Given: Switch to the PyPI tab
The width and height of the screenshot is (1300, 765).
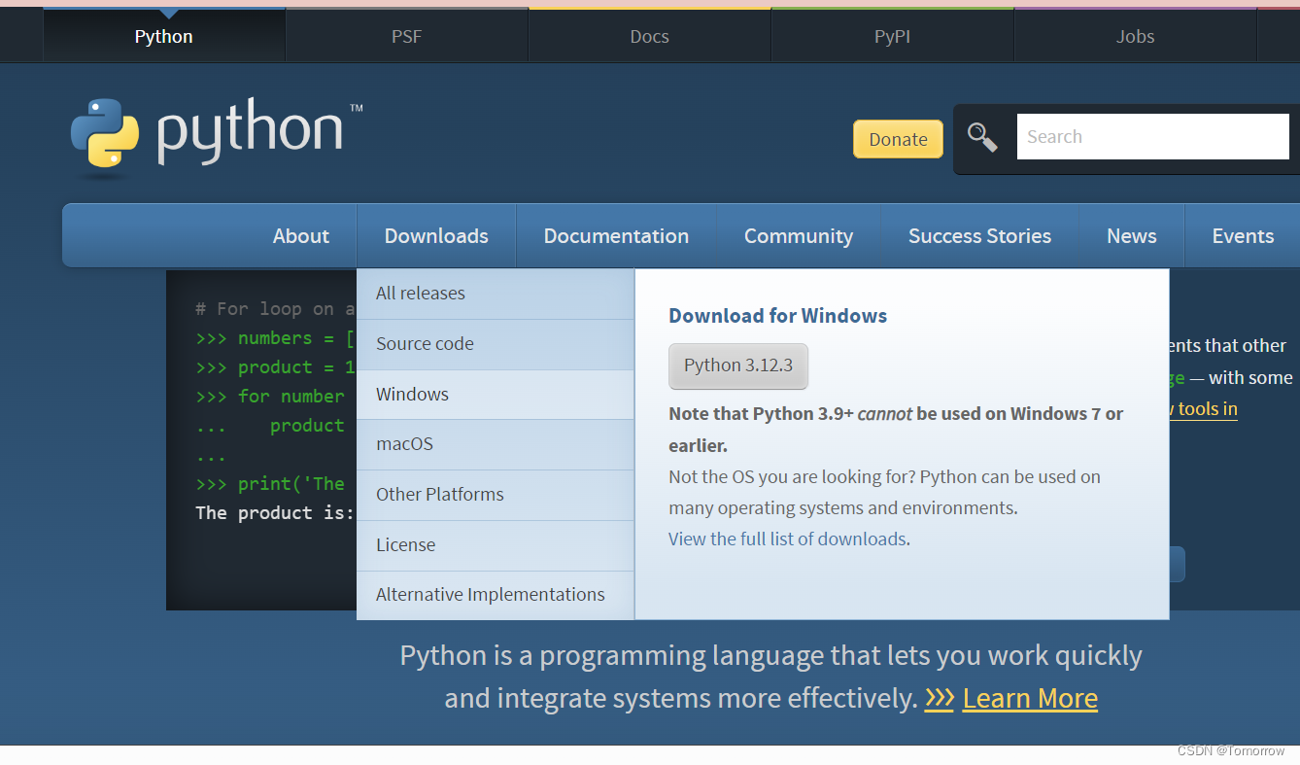Looking at the screenshot, I should pos(891,36).
